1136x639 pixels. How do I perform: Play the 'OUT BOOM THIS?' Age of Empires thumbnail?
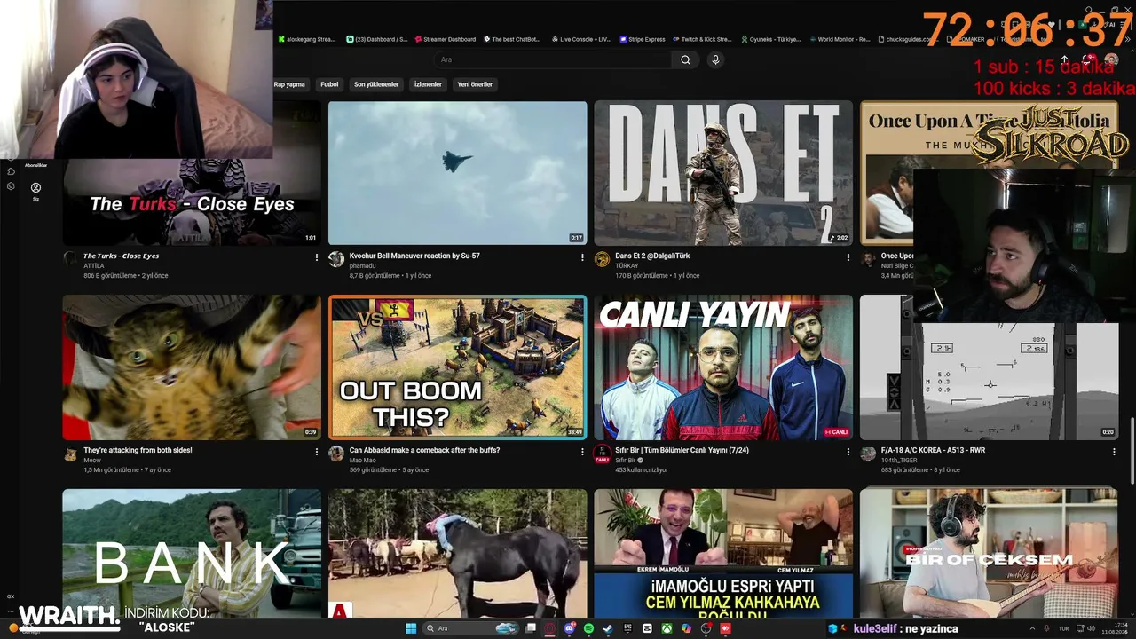[x=458, y=367]
